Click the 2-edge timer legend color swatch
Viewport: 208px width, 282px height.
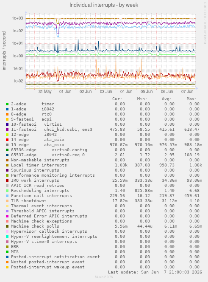click(x=7, y=104)
